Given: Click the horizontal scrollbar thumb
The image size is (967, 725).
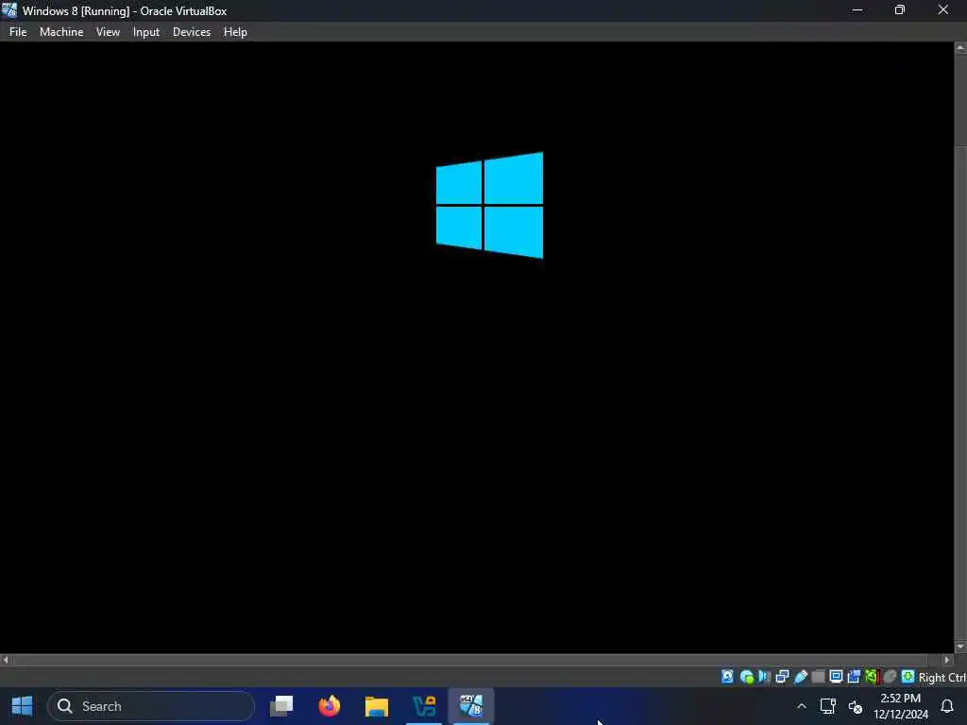Looking at the screenshot, I should 470,660.
